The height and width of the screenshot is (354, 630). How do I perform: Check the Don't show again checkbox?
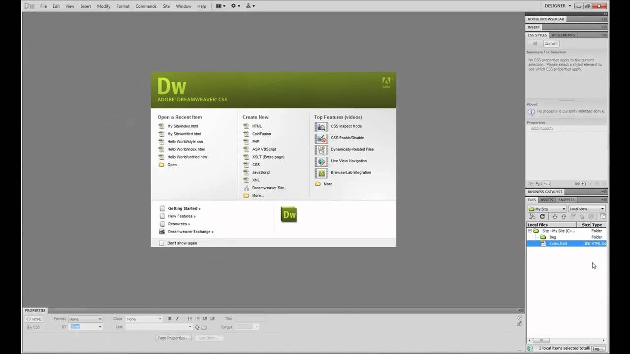click(161, 243)
